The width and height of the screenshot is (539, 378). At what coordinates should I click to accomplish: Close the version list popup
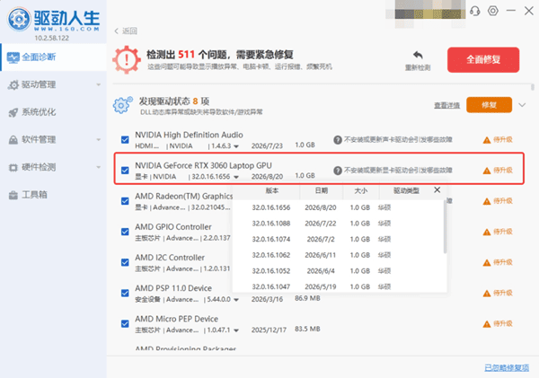(x=437, y=189)
